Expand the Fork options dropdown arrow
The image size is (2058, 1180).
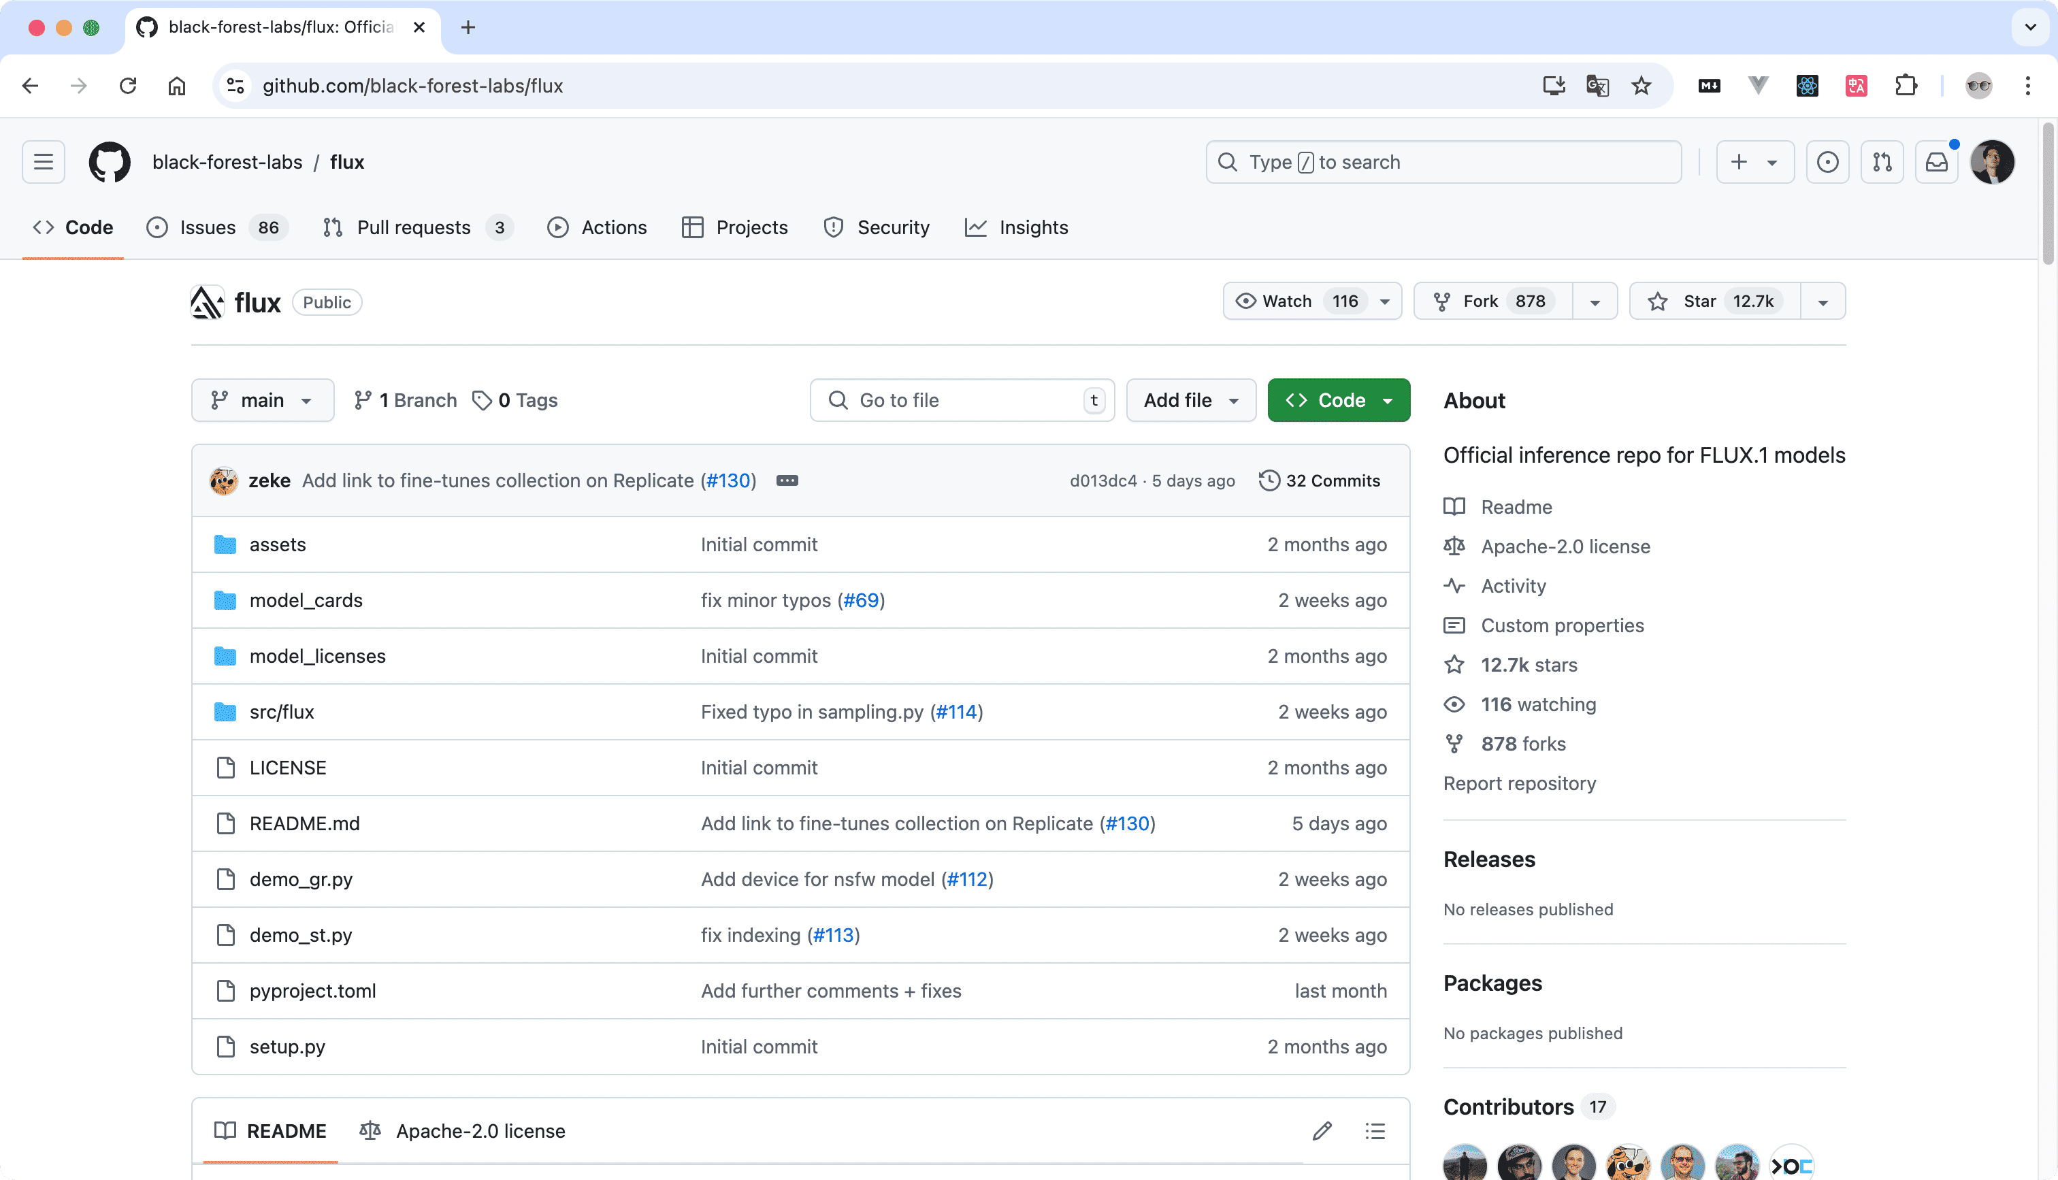pyautogui.click(x=1595, y=301)
